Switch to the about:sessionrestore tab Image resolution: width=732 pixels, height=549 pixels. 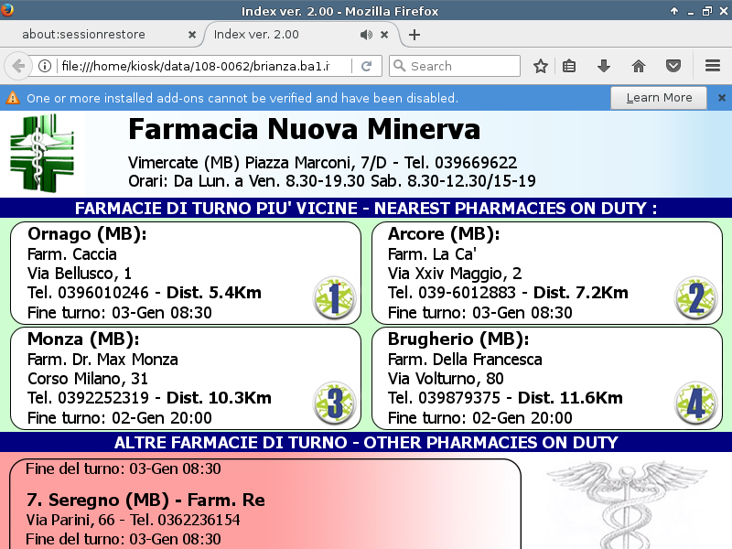[x=96, y=35]
